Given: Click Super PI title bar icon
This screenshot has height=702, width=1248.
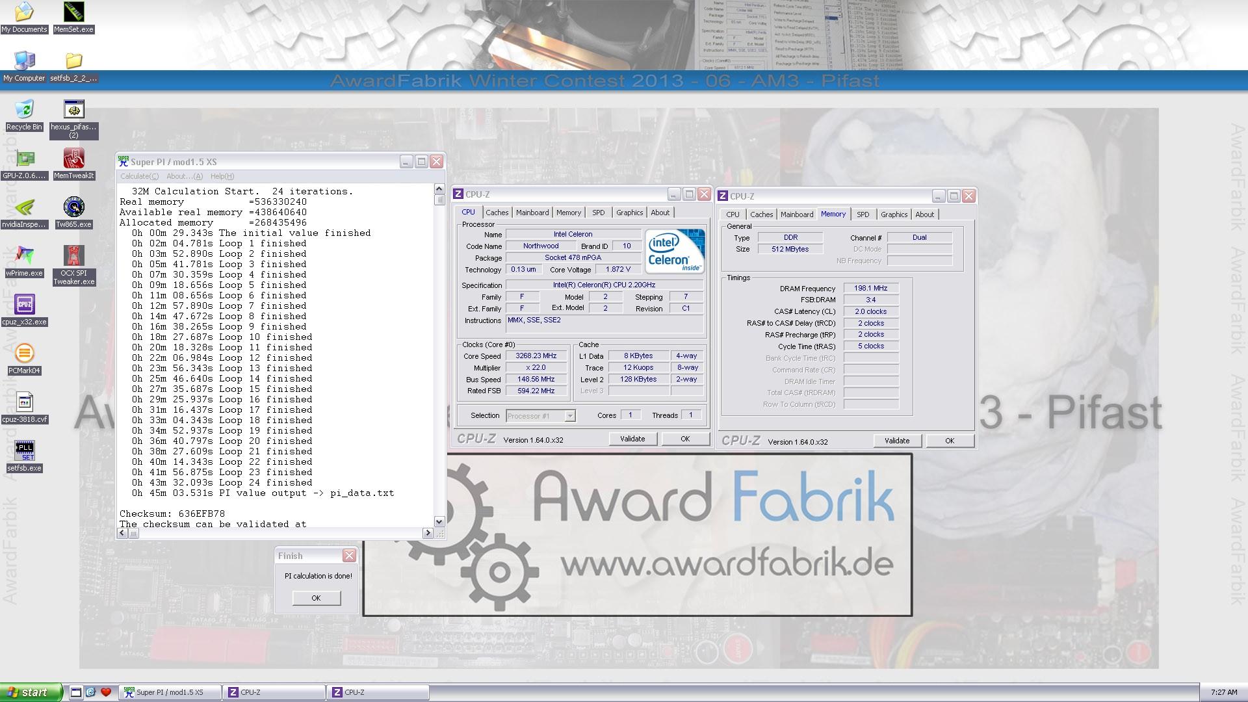Looking at the screenshot, I should pyautogui.click(x=123, y=161).
